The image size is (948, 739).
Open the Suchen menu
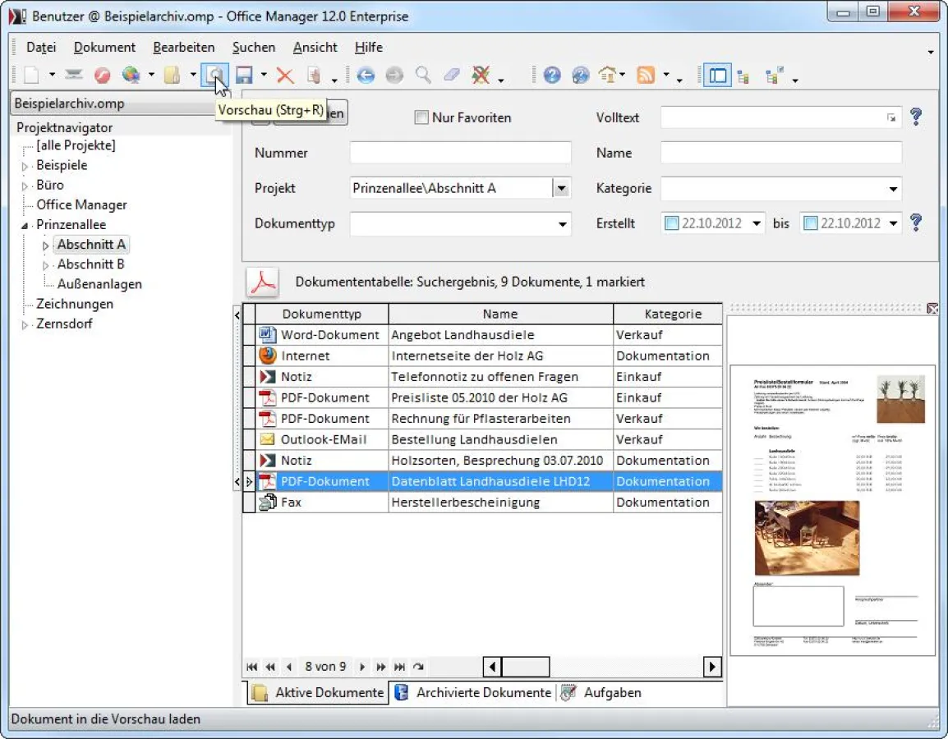tap(253, 47)
